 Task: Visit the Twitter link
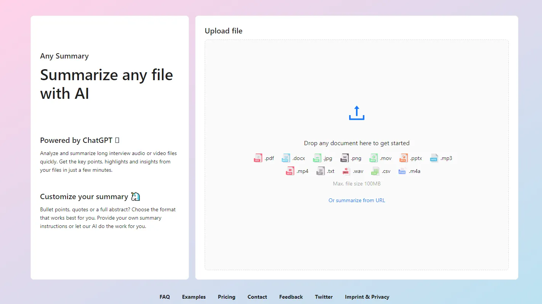click(x=324, y=297)
